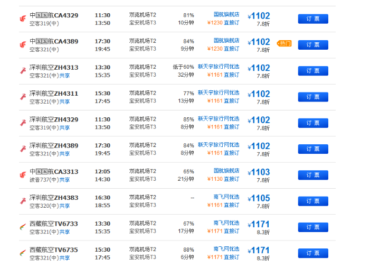Book ticket for flight CA3313

(x=313, y=175)
